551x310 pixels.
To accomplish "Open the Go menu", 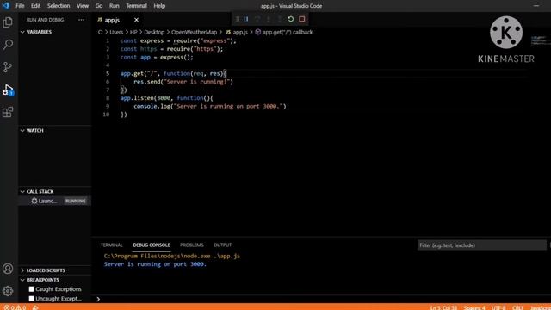I will point(99,6).
